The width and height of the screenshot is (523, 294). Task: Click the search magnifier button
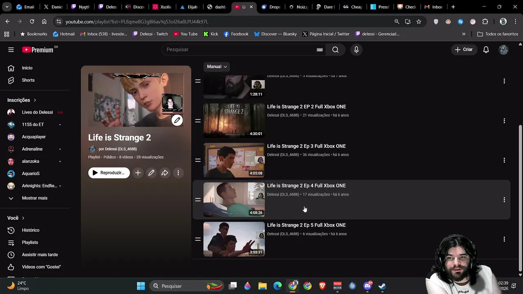(x=335, y=49)
